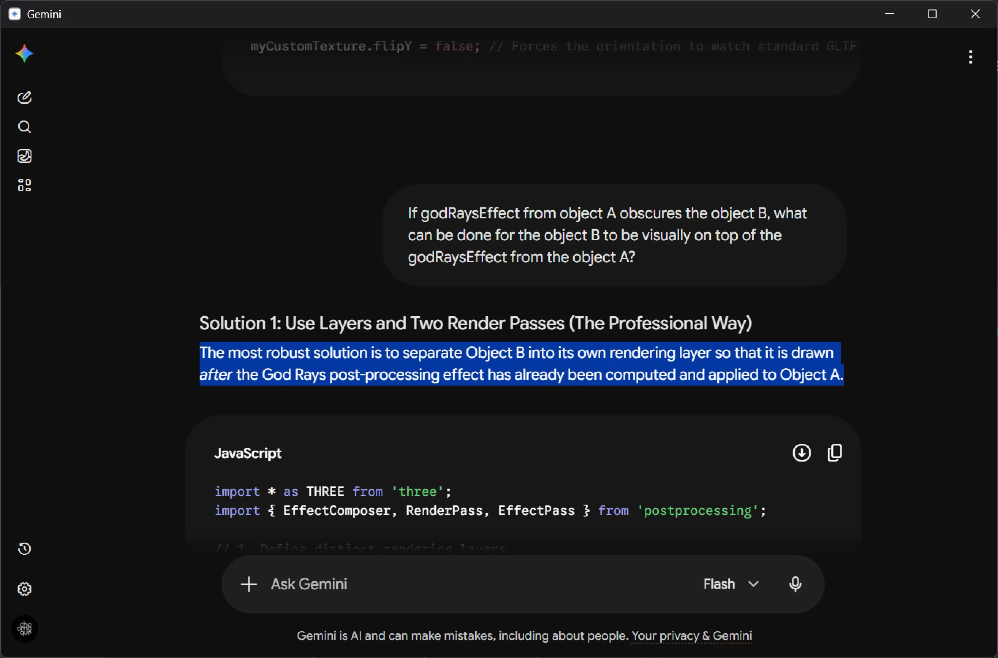Open the three-dot more options menu
This screenshot has height=658, width=998.
click(x=970, y=57)
